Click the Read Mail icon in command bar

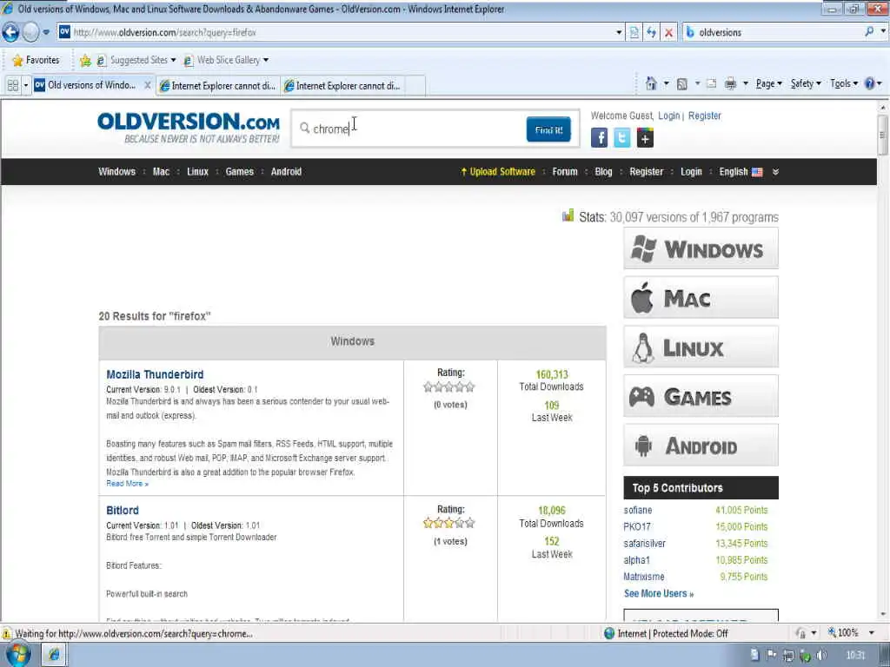tap(712, 84)
